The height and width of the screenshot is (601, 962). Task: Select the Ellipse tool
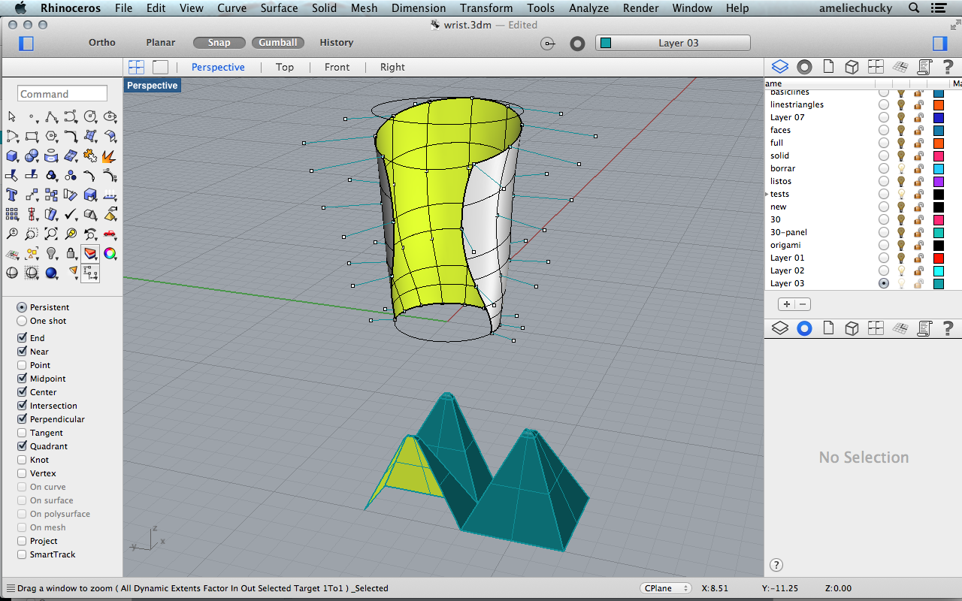[x=110, y=117]
